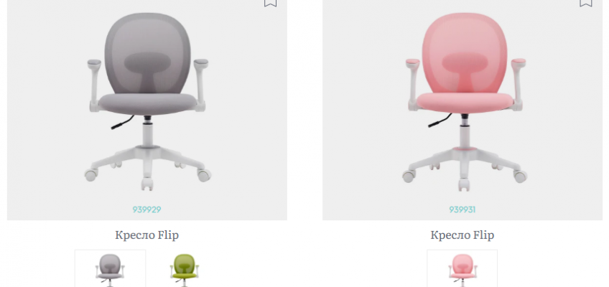Bookmark the pink Flip chair

point(586,3)
